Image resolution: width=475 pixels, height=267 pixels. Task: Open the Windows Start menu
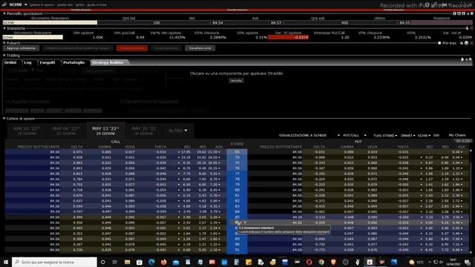pyautogui.click(x=6, y=262)
